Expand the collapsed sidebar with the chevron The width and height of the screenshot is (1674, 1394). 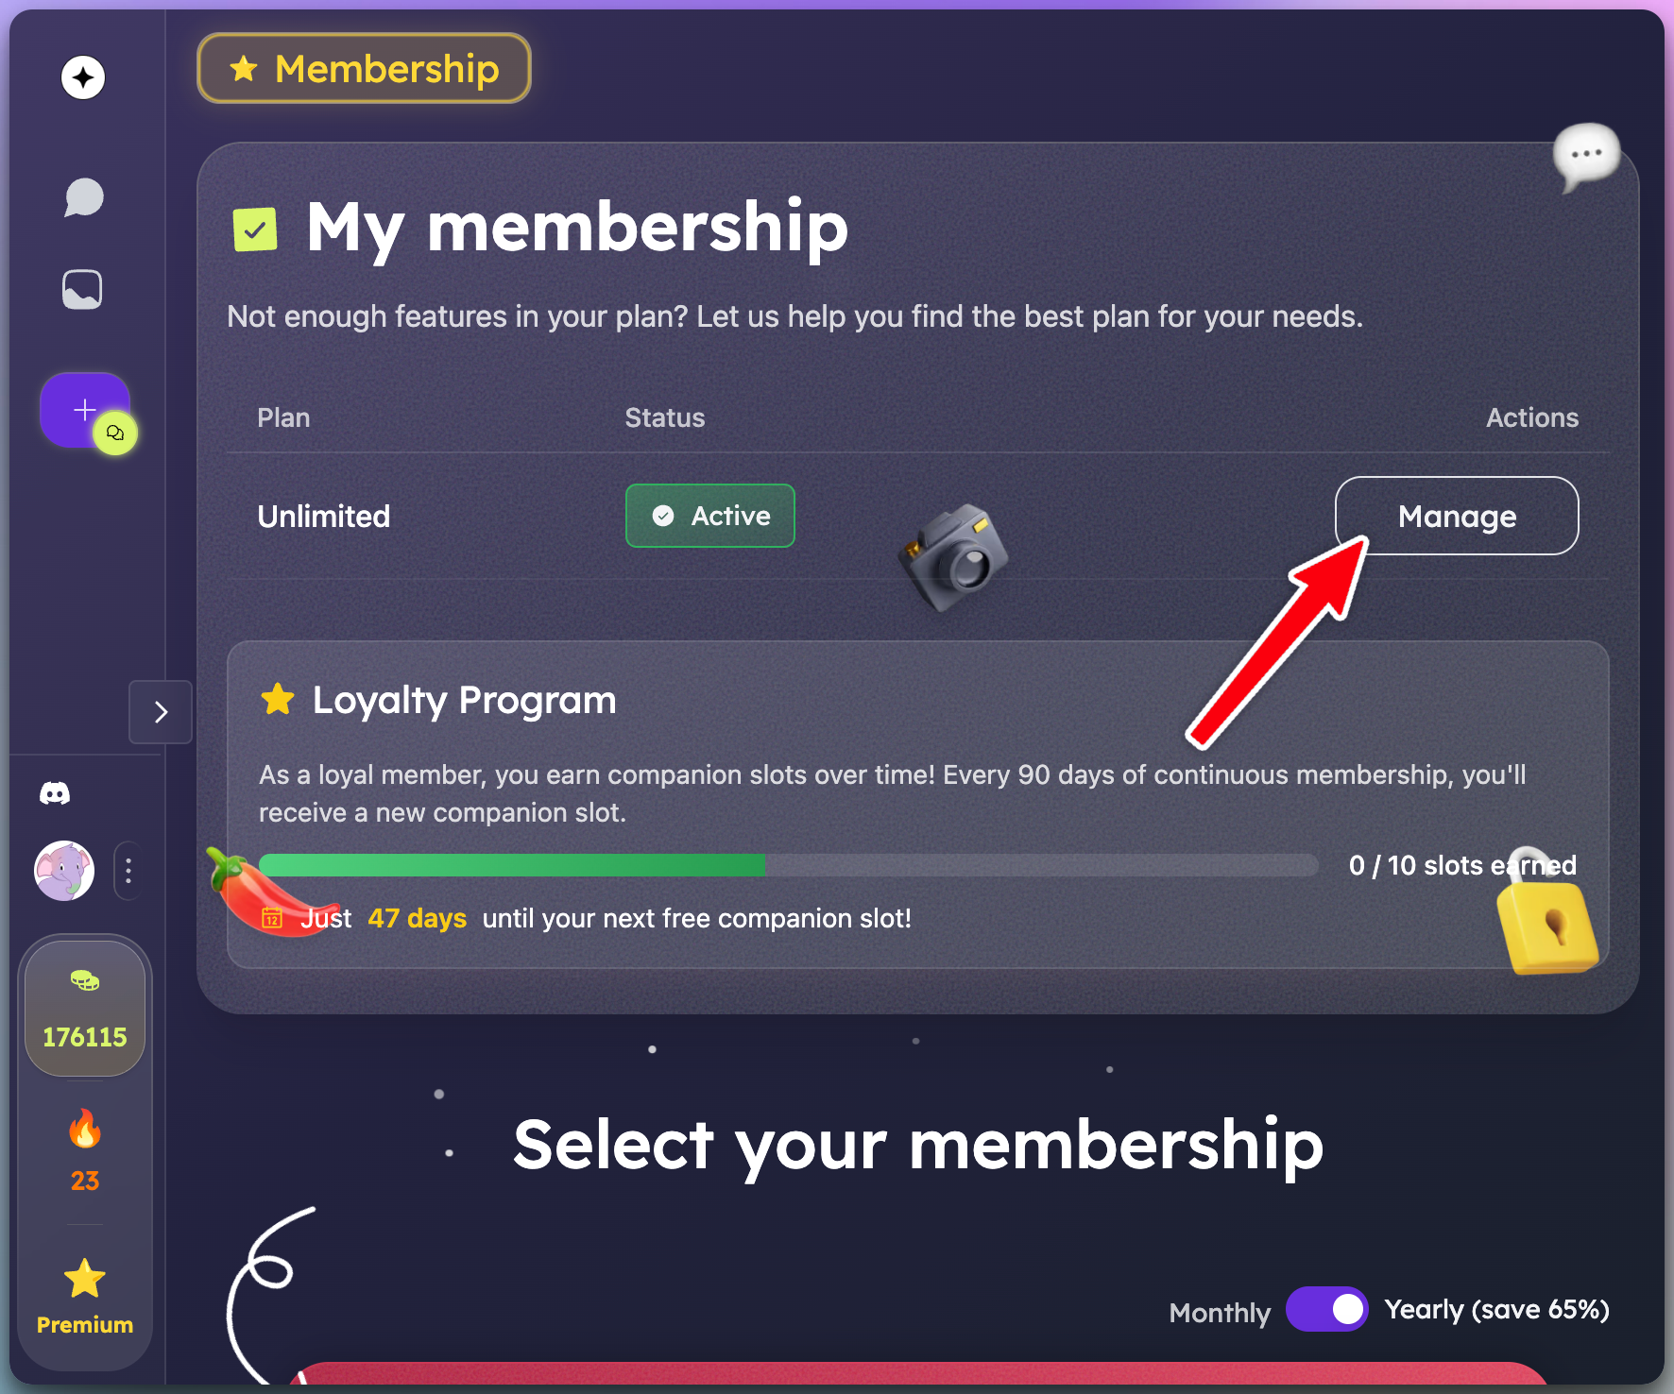160,712
